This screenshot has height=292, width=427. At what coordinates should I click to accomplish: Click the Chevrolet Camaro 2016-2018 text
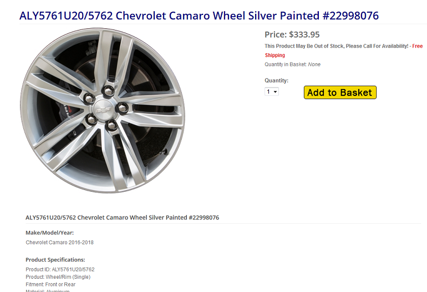(60, 242)
